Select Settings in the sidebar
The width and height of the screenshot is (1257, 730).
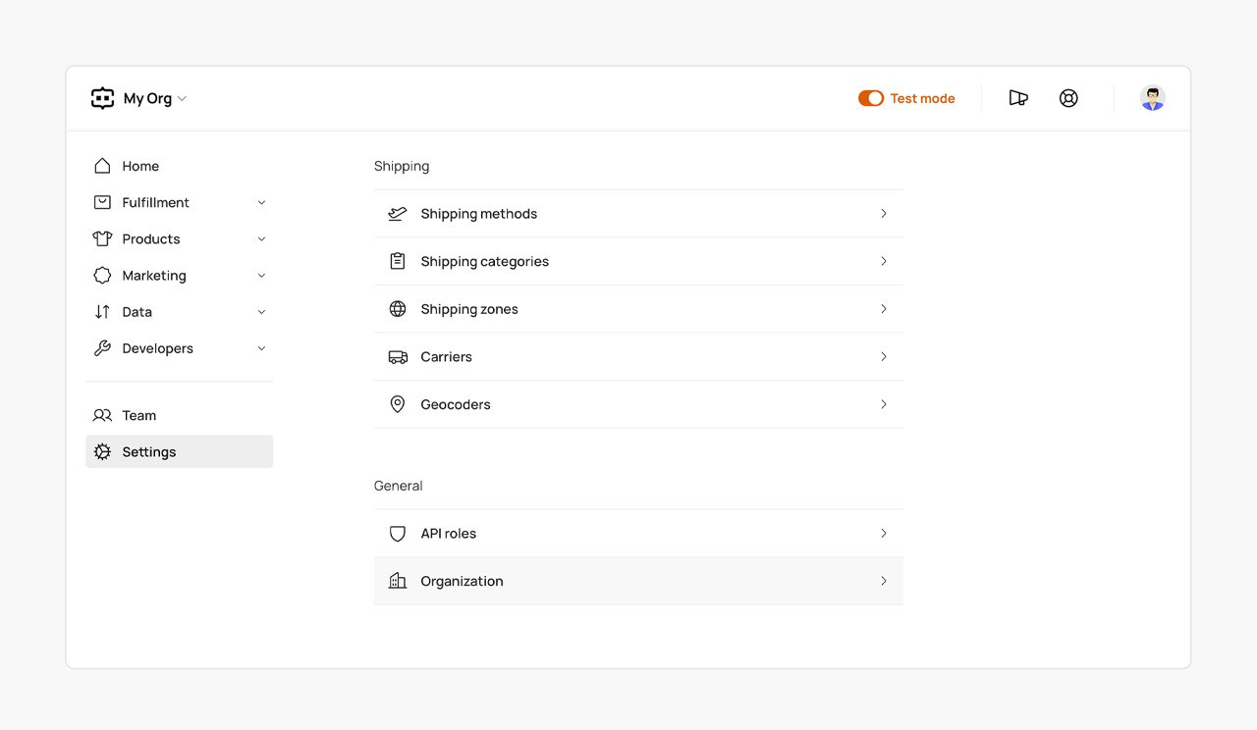[149, 452]
